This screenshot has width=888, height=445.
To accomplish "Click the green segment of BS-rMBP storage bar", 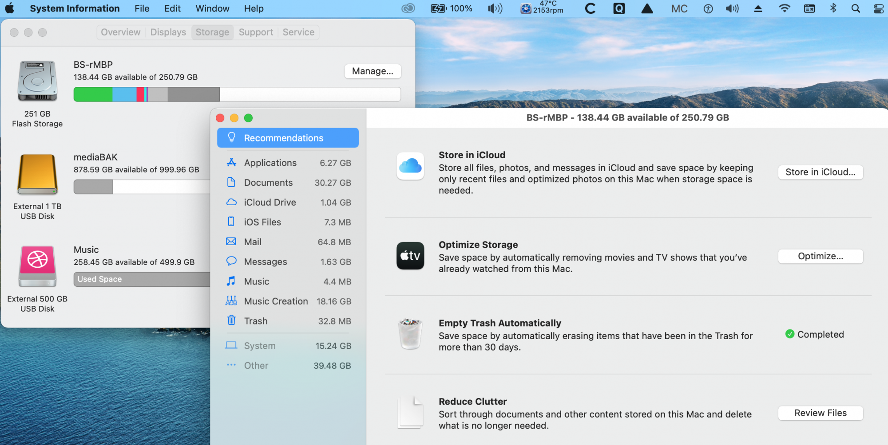I will (x=93, y=94).
